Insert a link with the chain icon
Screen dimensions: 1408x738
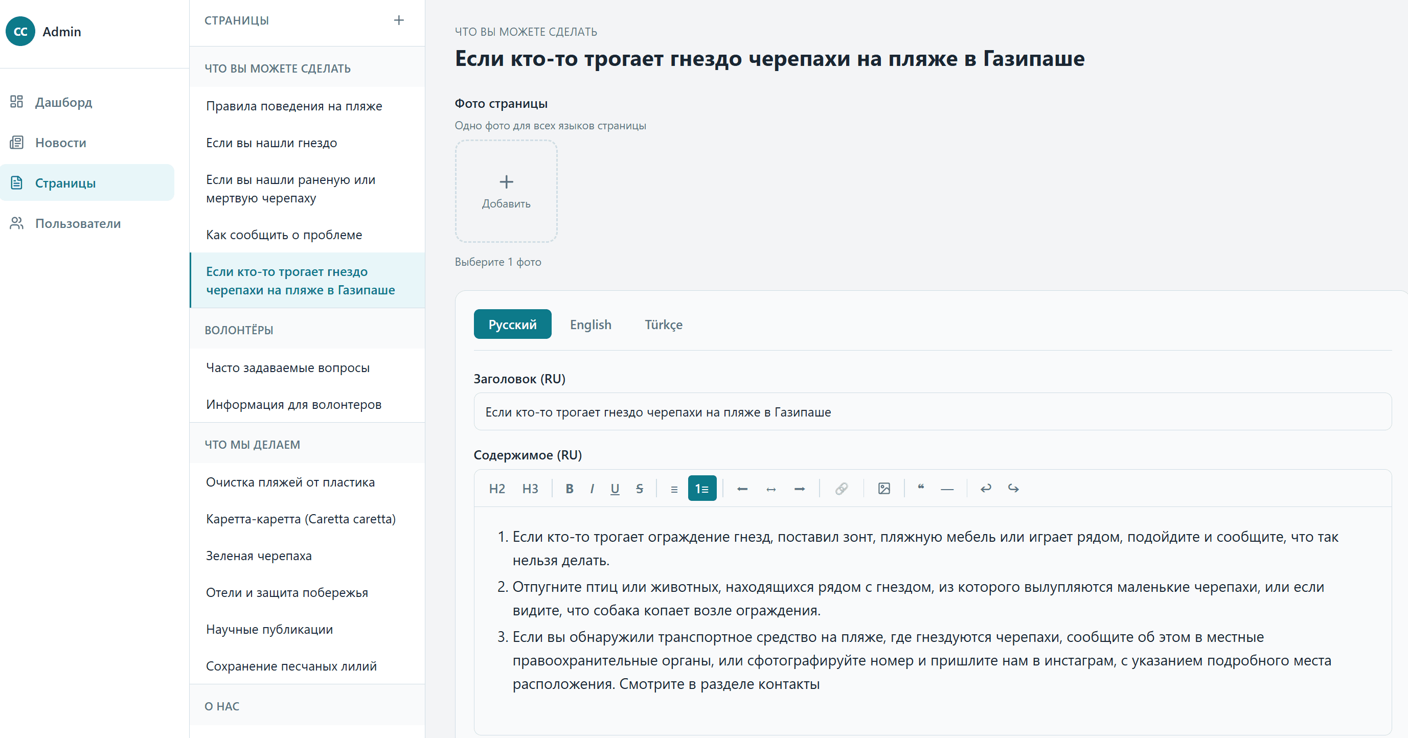pos(842,489)
